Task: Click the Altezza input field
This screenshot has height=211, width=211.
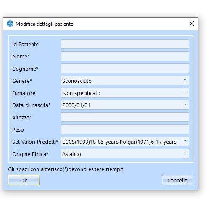Action: click(125, 117)
